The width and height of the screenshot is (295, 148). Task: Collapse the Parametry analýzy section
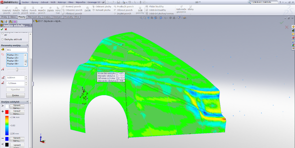tap(27, 45)
